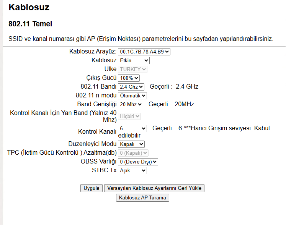
Task: Click the 802.11 Temel section heading
Action: tap(30, 24)
